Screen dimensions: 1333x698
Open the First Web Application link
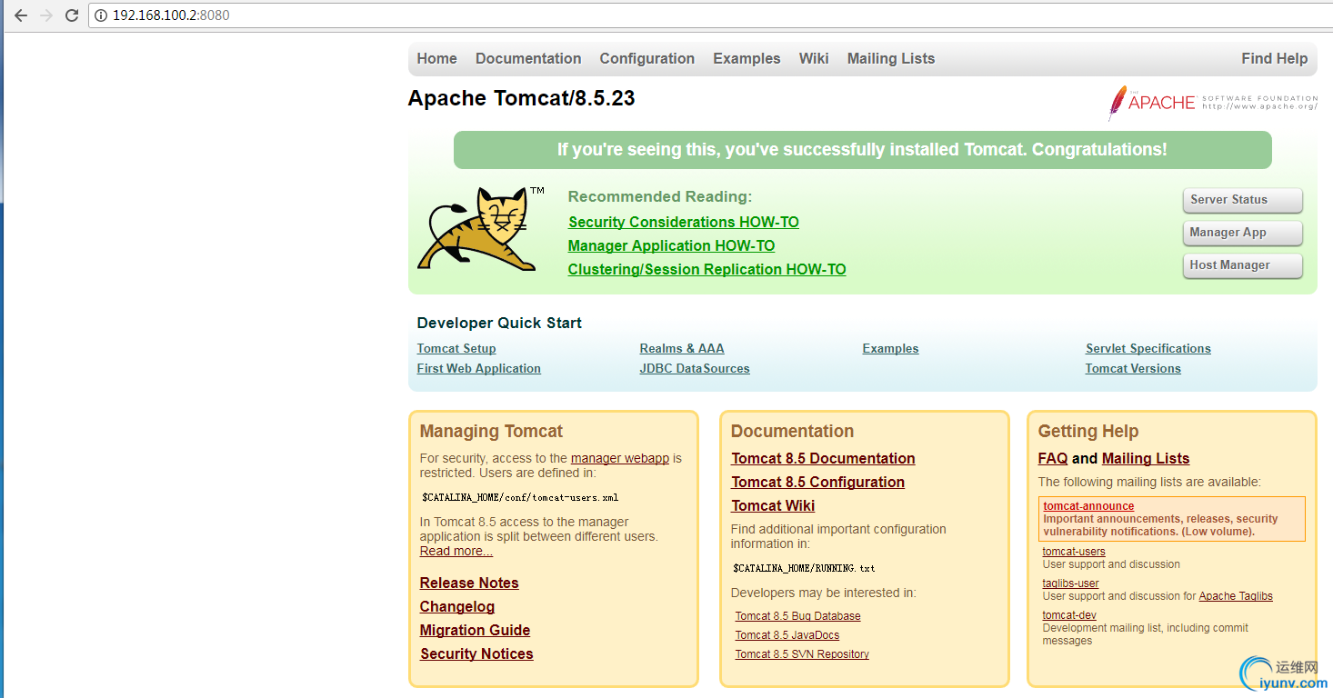click(x=478, y=368)
